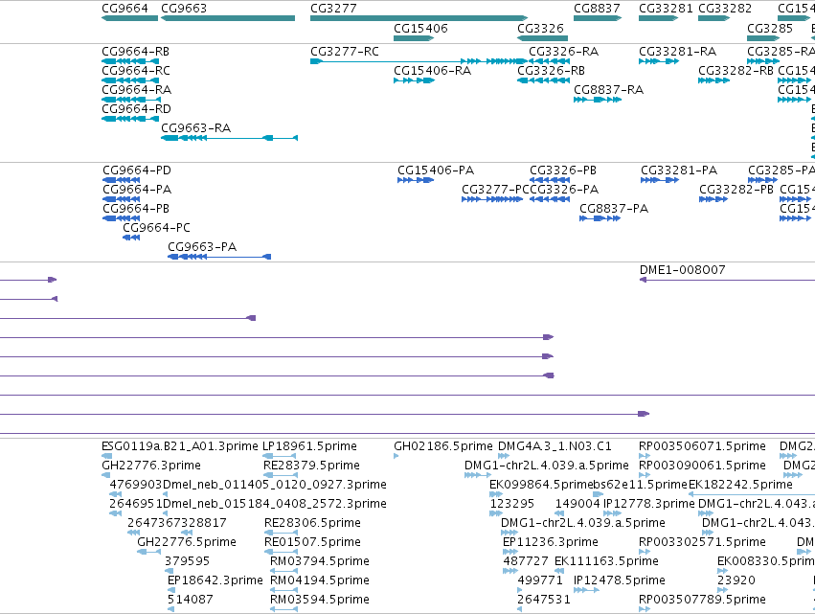Select EST RE28379.5prime
Image resolution: width=815 pixels, height=614 pixels.
(x=281, y=475)
